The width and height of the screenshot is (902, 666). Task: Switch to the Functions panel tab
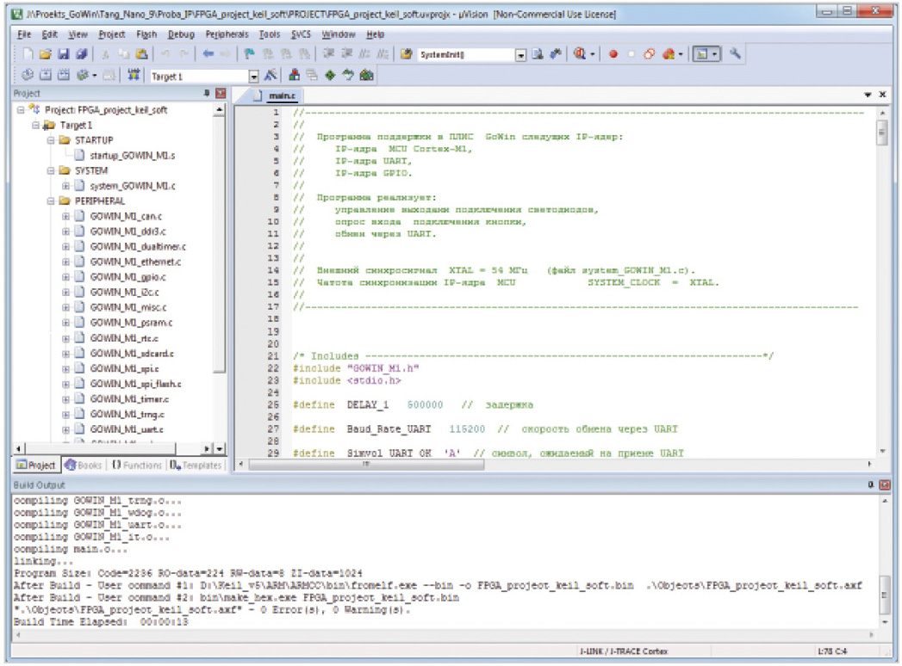(x=136, y=466)
